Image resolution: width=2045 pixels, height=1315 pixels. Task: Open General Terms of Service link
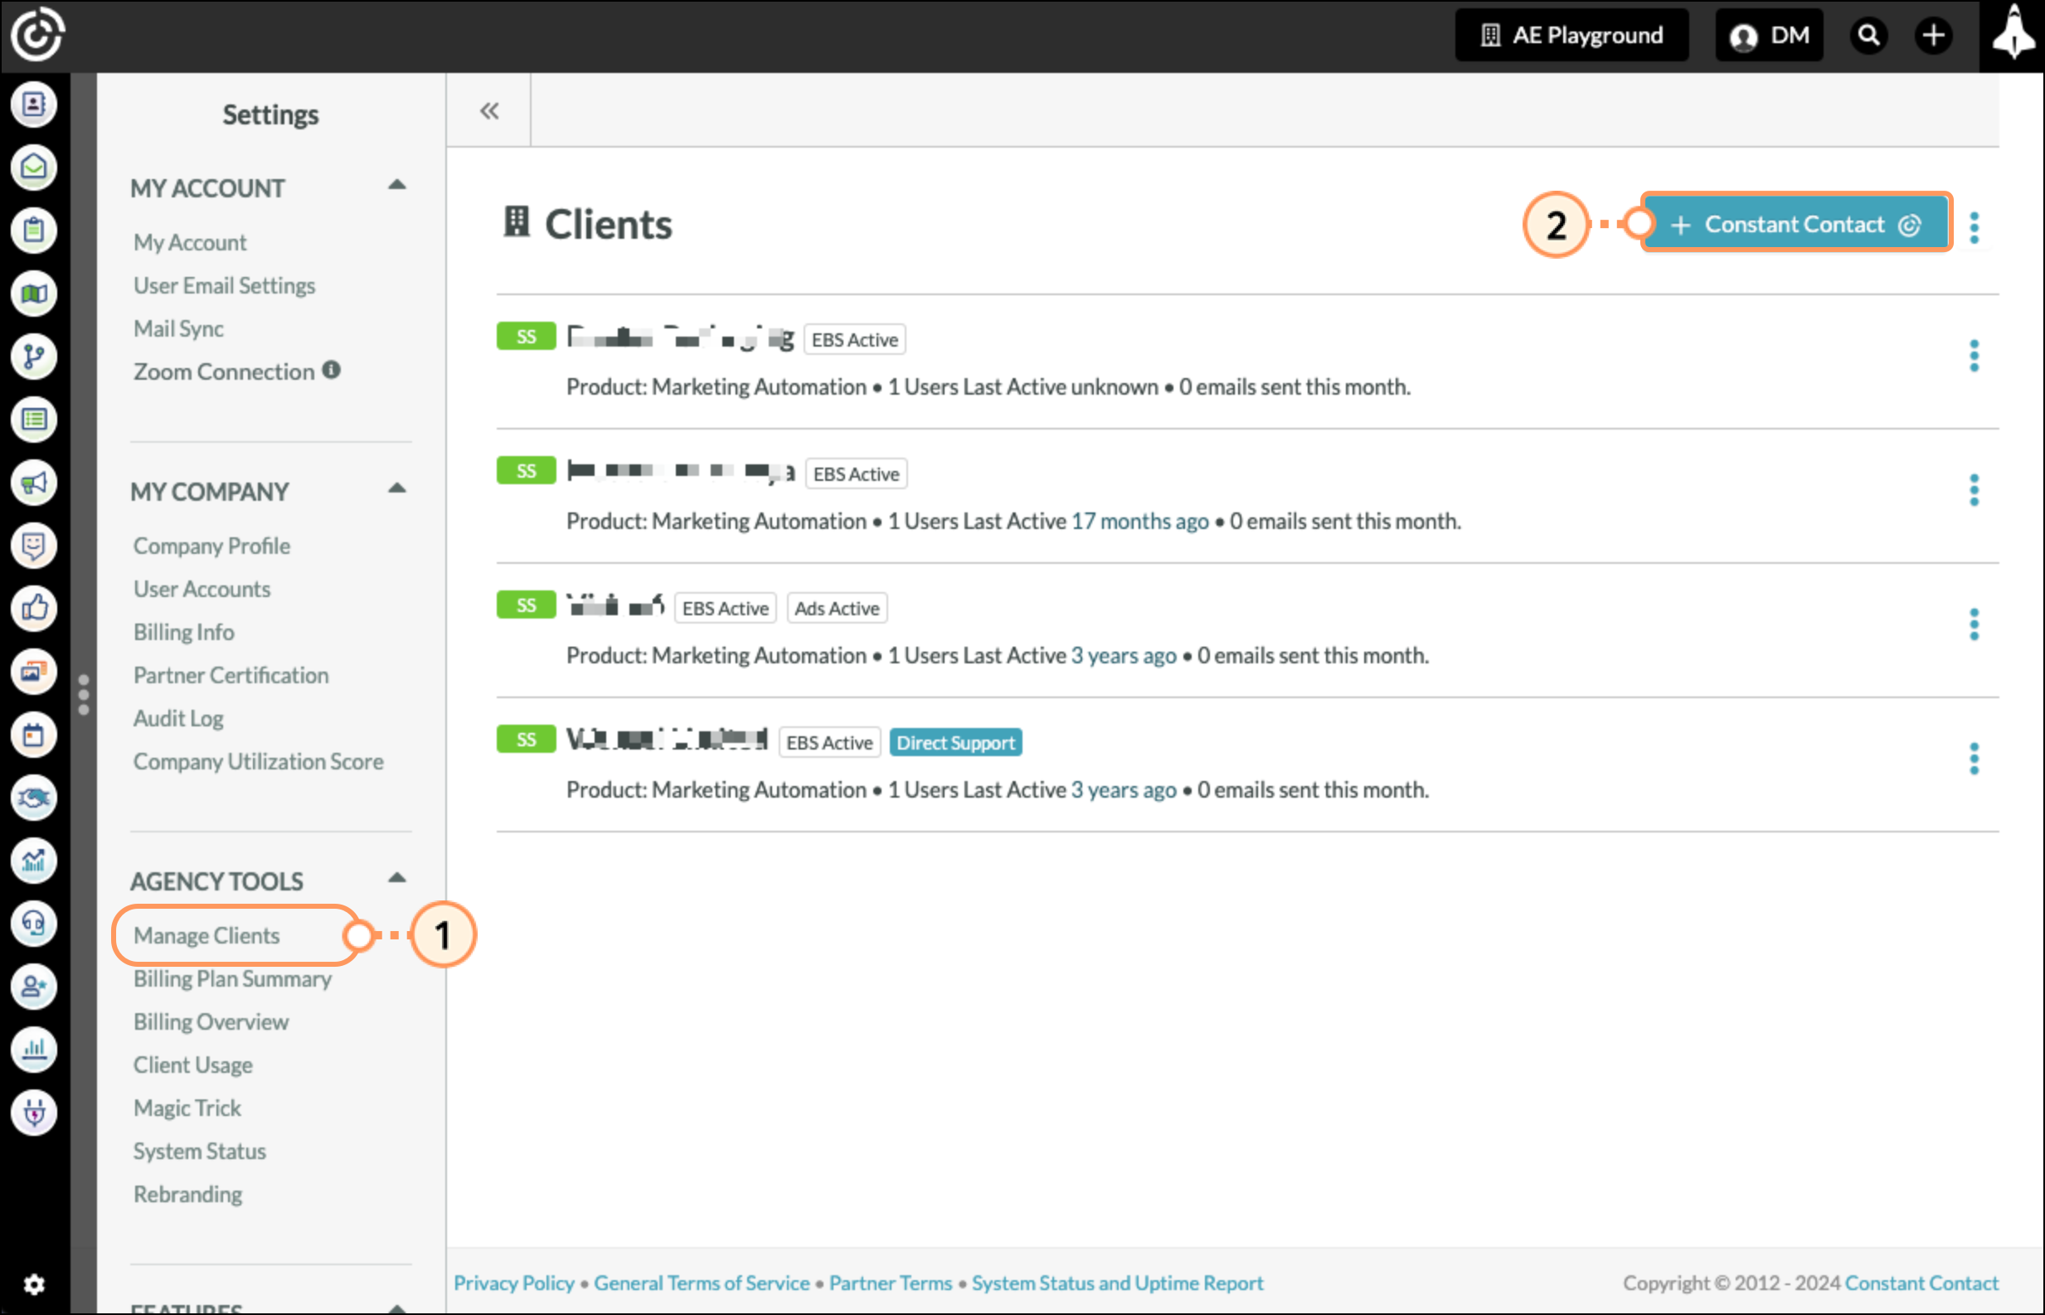[x=702, y=1283]
